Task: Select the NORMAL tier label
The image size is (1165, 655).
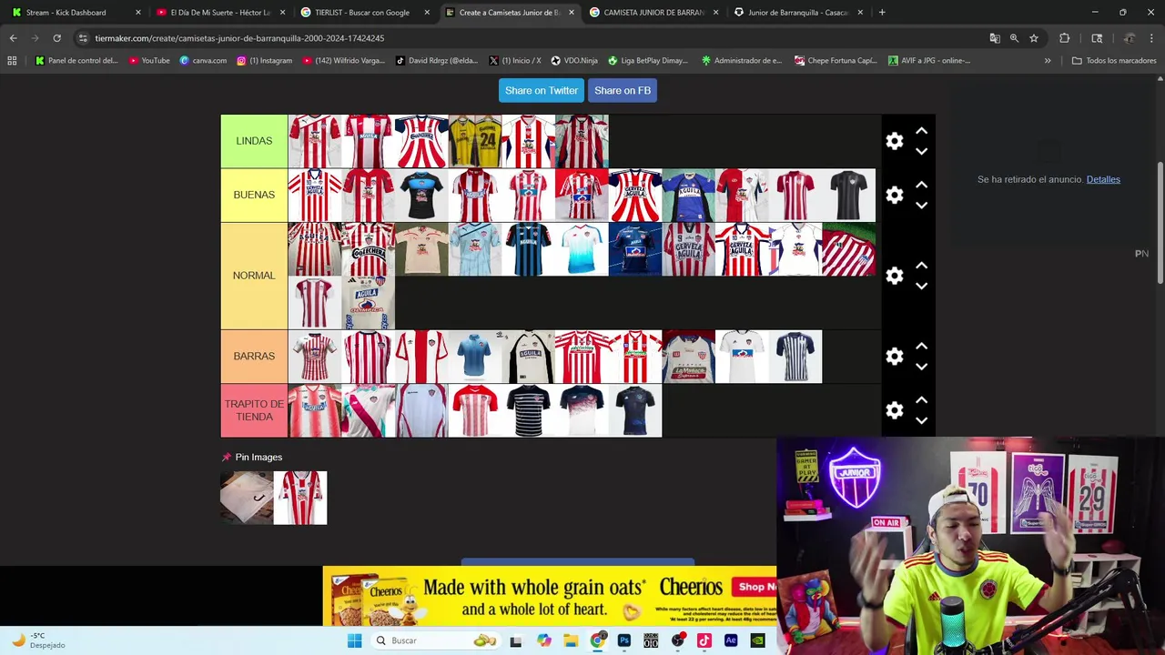Action: 254,276
